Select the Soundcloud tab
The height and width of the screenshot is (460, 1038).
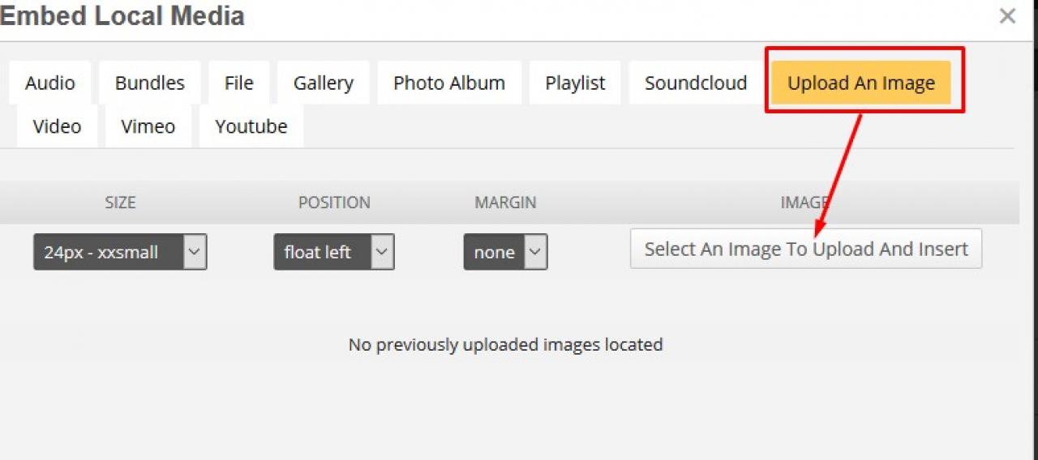click(x=696, y=83)
